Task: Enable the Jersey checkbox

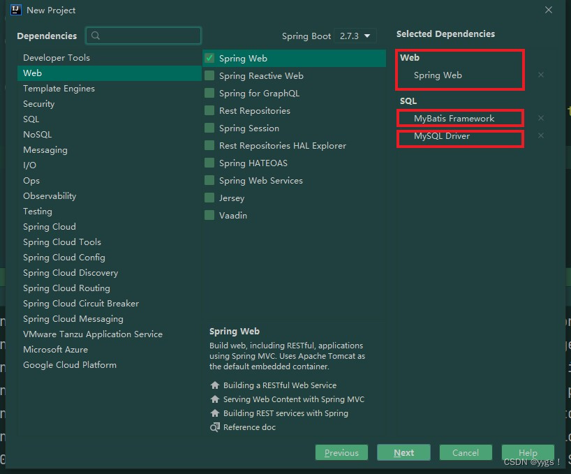Action: [x=209, y=198]
